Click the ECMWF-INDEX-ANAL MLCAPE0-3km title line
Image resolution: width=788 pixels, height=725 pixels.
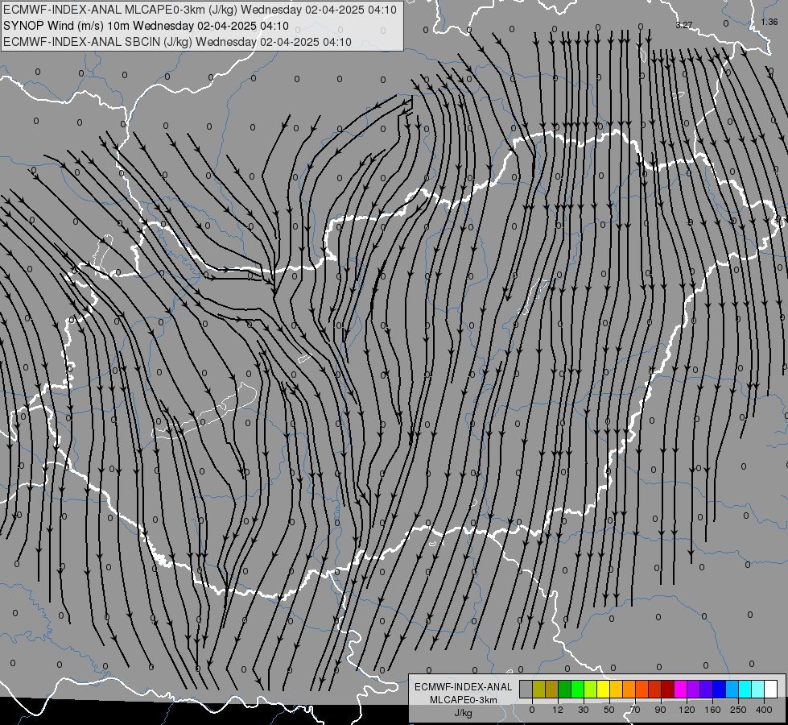coord(200,10)
